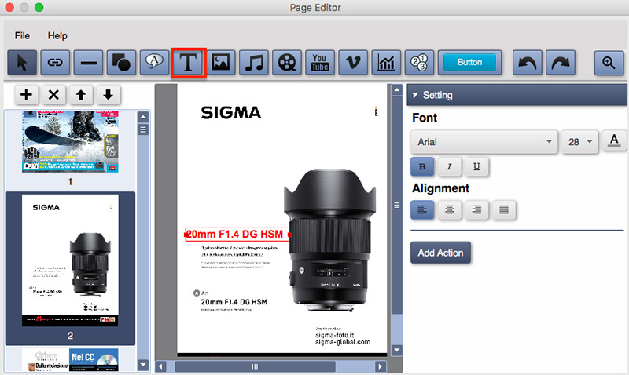The width and height of the screenshot is (629, 375).
Task: Click the thumbnail list scrollbar grip
Action: pos(143,129)
